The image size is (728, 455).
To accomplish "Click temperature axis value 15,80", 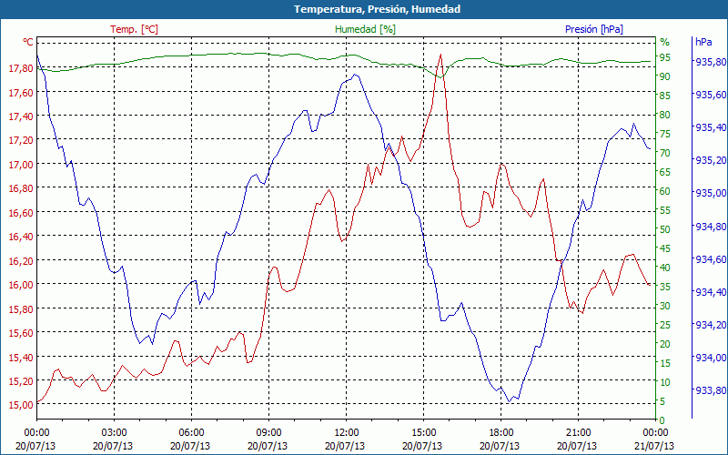I will pyautogui.click(x=21, y=308).
